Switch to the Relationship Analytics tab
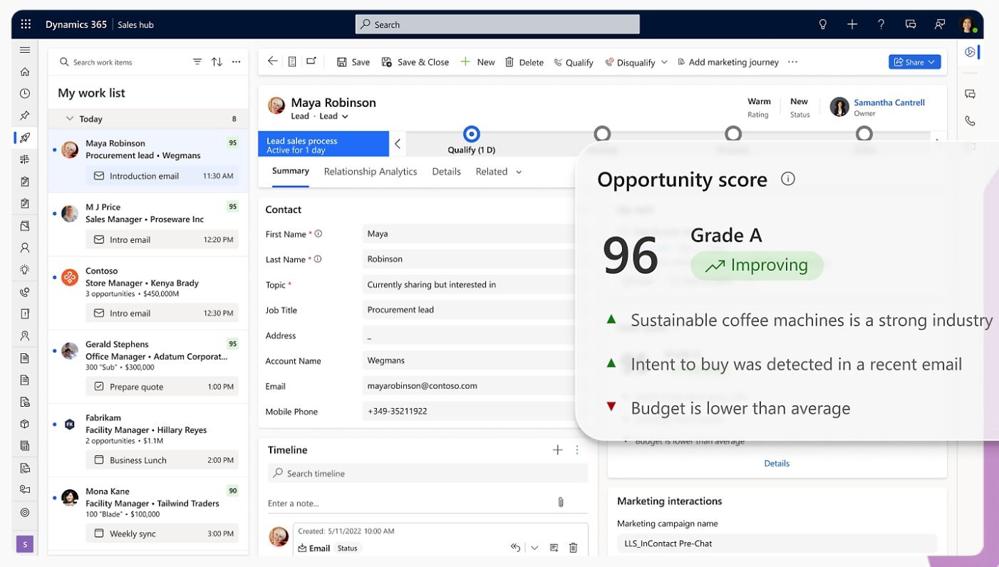 coord(371,172)
